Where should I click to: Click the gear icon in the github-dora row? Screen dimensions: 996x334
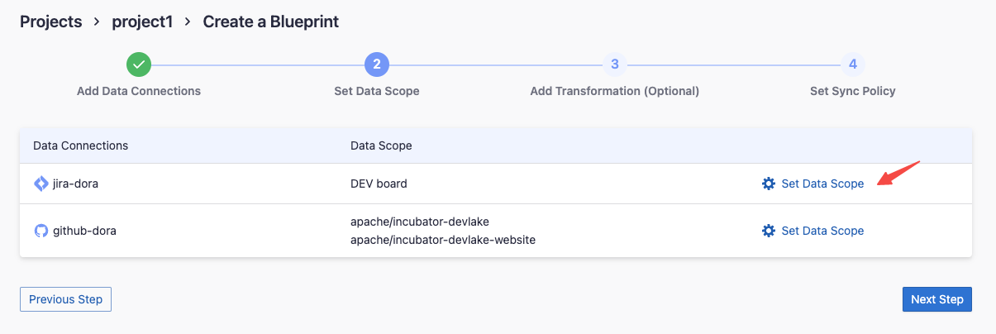(768, 231)
